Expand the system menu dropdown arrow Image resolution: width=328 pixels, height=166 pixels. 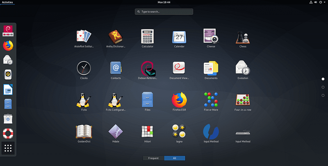pos(325,2)
